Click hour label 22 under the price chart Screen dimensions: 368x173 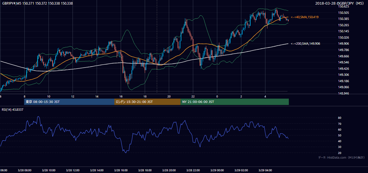click(193, 97)
